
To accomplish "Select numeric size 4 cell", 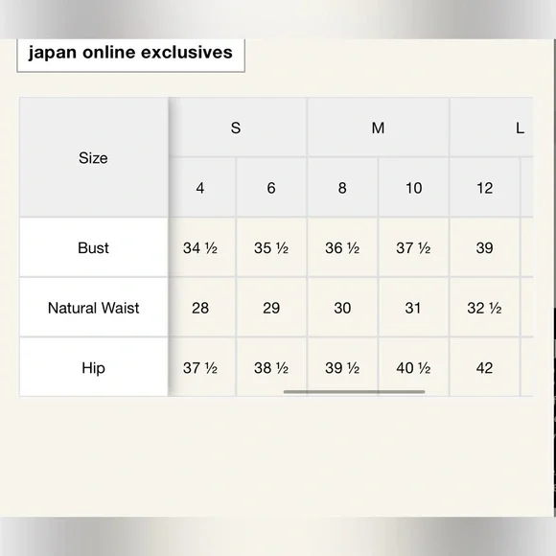I will pyautogui.click(x=200, y=188).
